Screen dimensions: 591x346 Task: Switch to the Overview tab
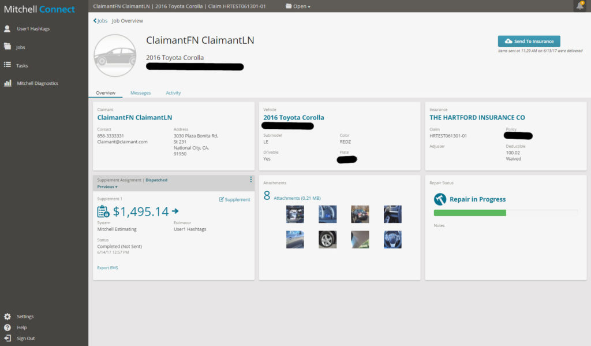(x=106, y=93)
